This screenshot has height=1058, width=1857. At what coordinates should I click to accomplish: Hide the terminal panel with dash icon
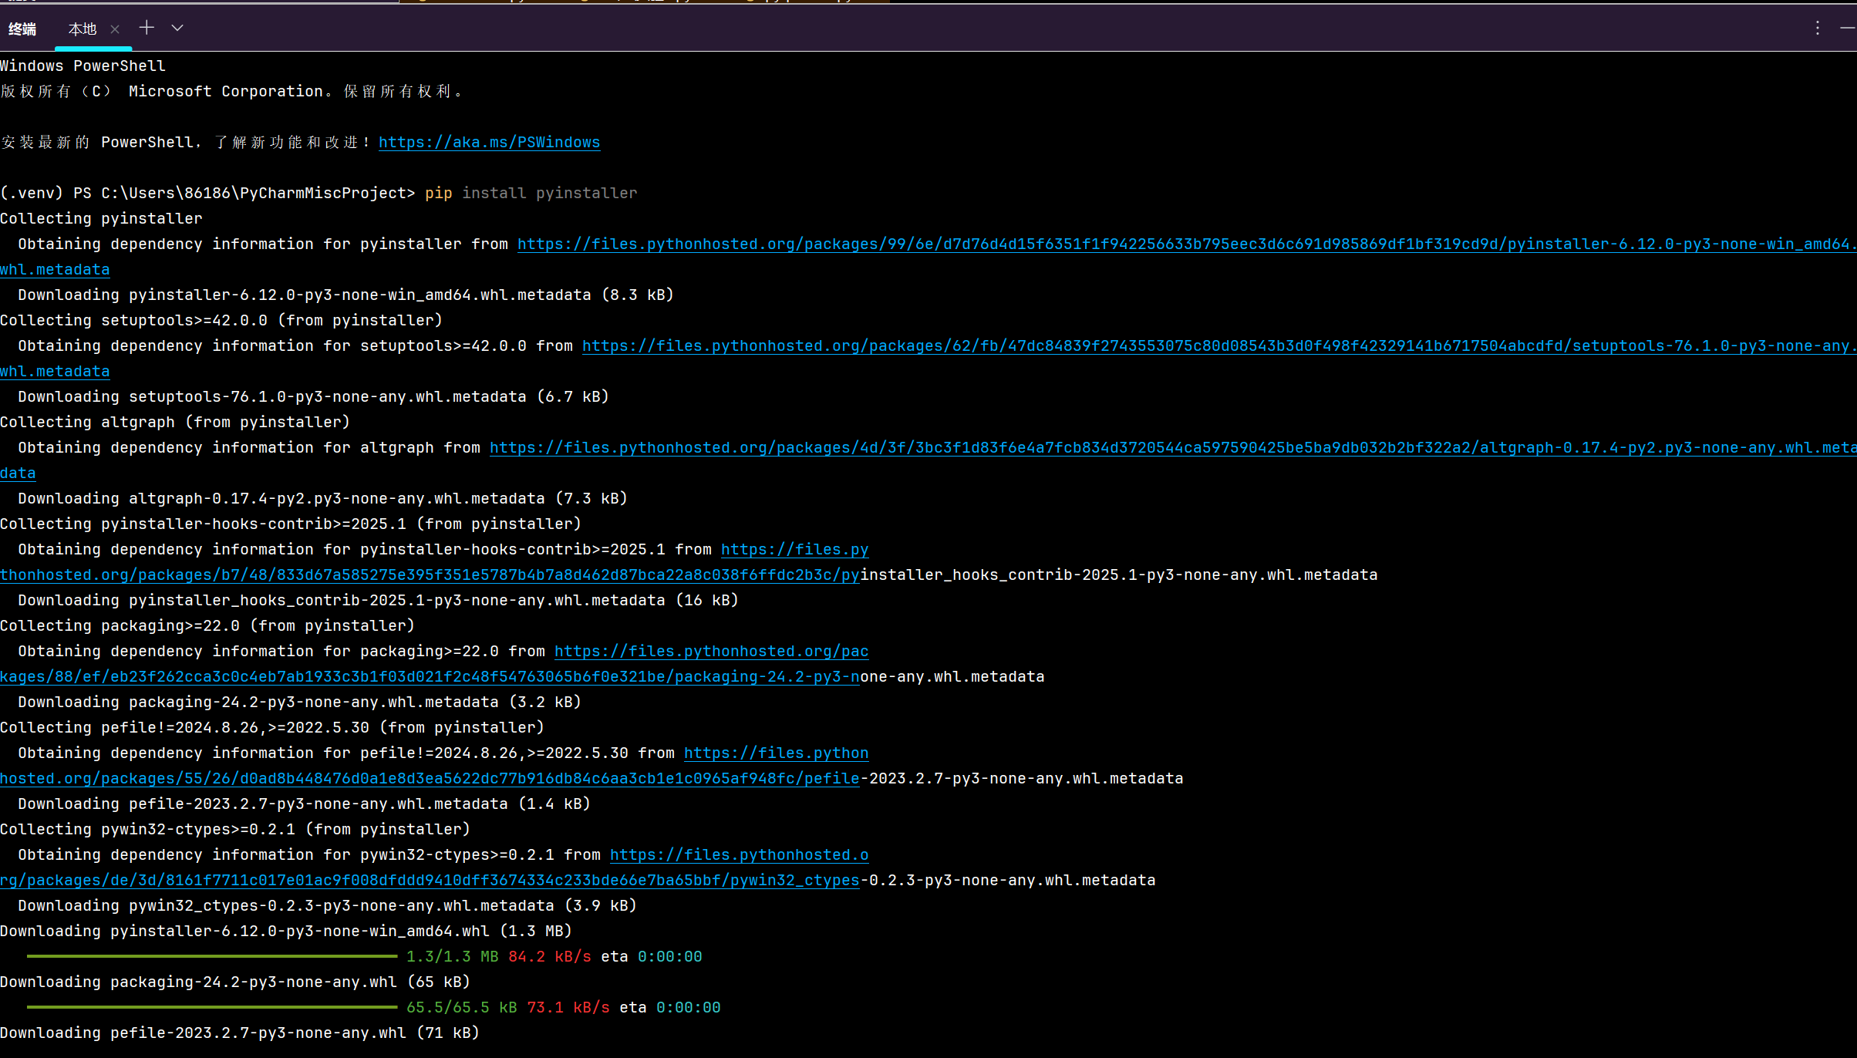point(1847,29)
